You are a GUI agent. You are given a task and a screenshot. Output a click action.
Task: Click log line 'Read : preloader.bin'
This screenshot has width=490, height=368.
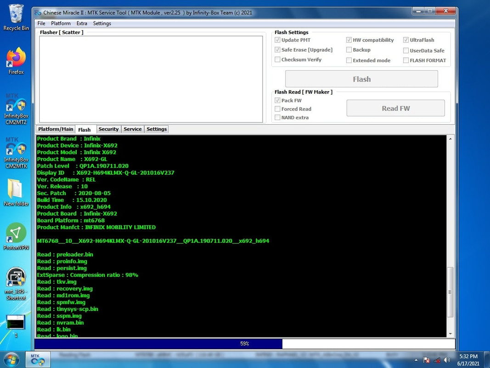click(65, 254)
